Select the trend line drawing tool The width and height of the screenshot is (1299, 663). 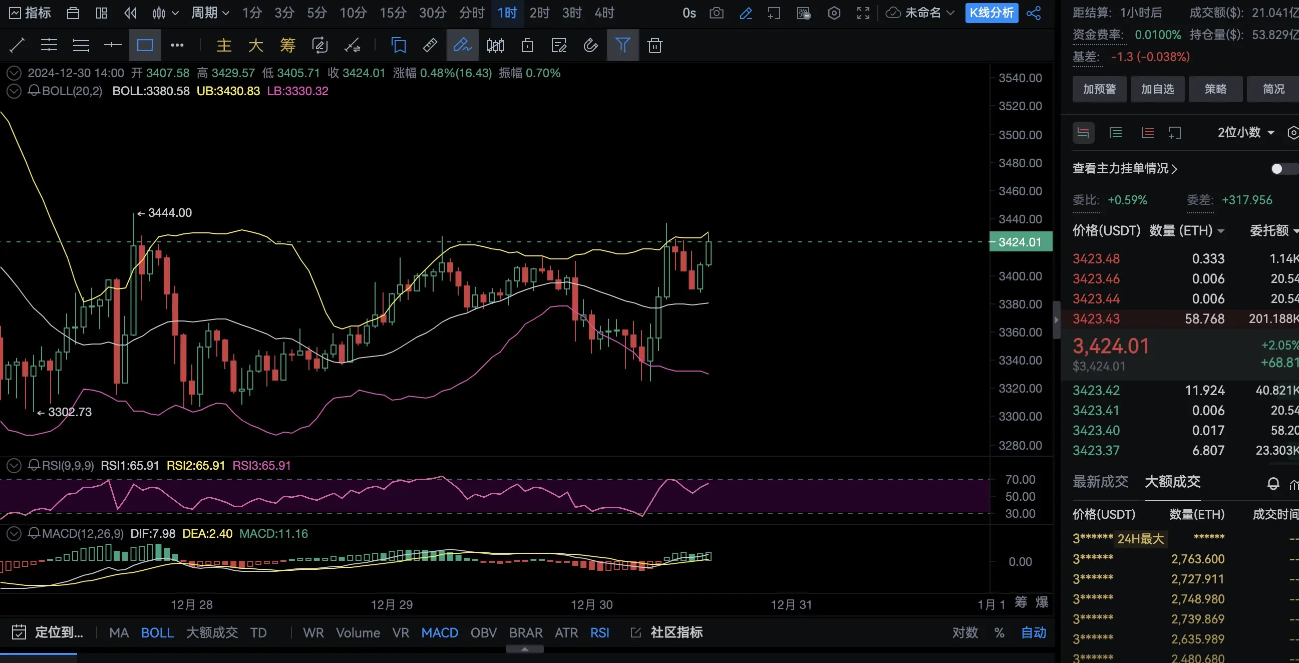point(17,46)
